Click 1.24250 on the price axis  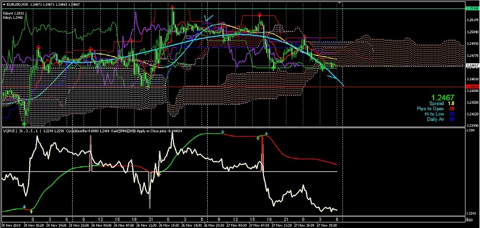(472, 102)
